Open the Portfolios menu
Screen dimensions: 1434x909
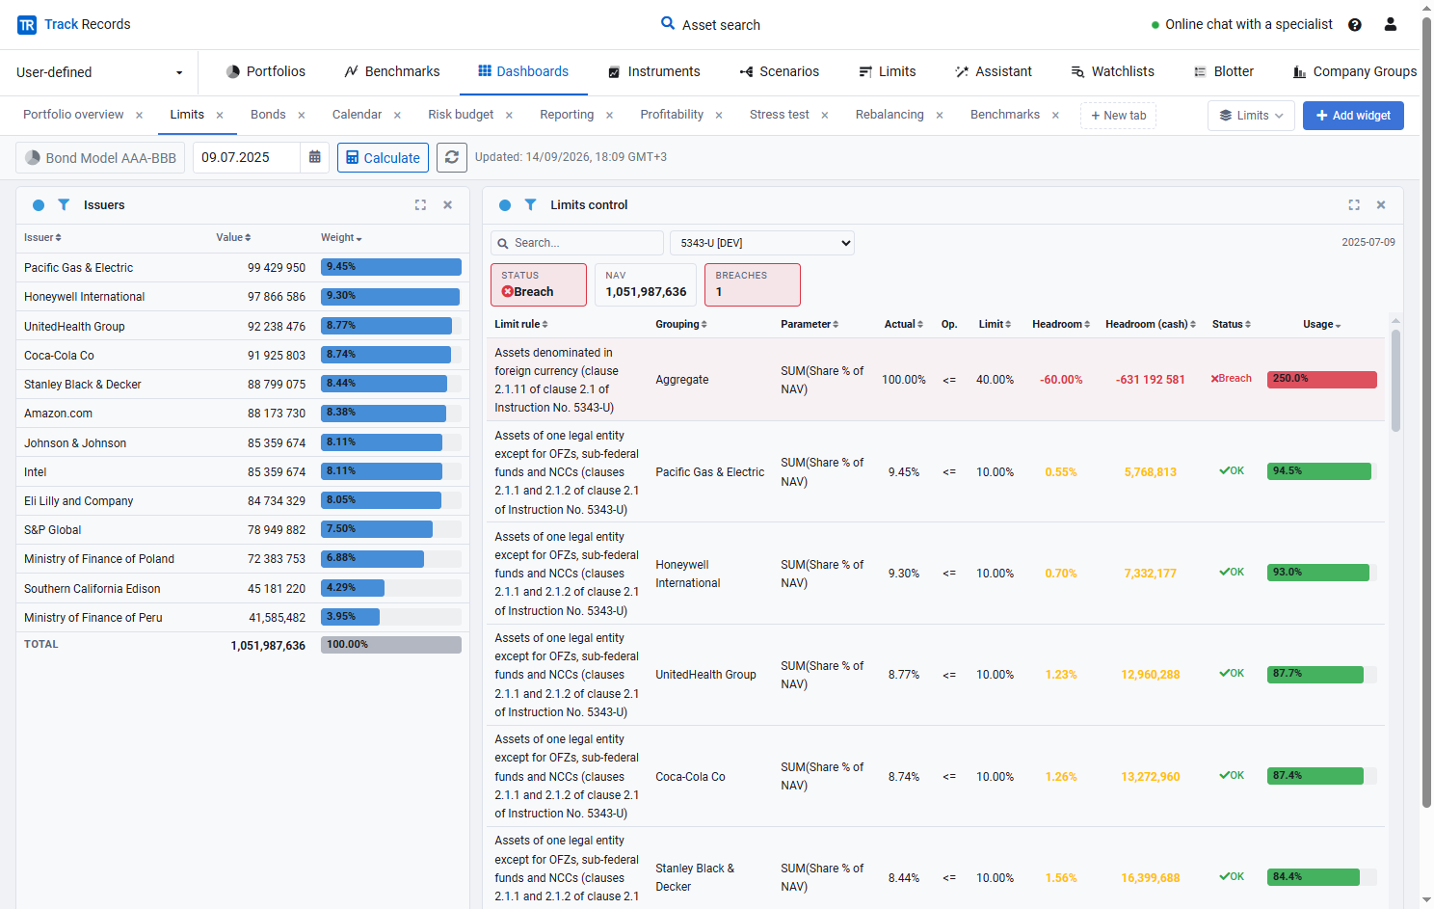point(265,71)
